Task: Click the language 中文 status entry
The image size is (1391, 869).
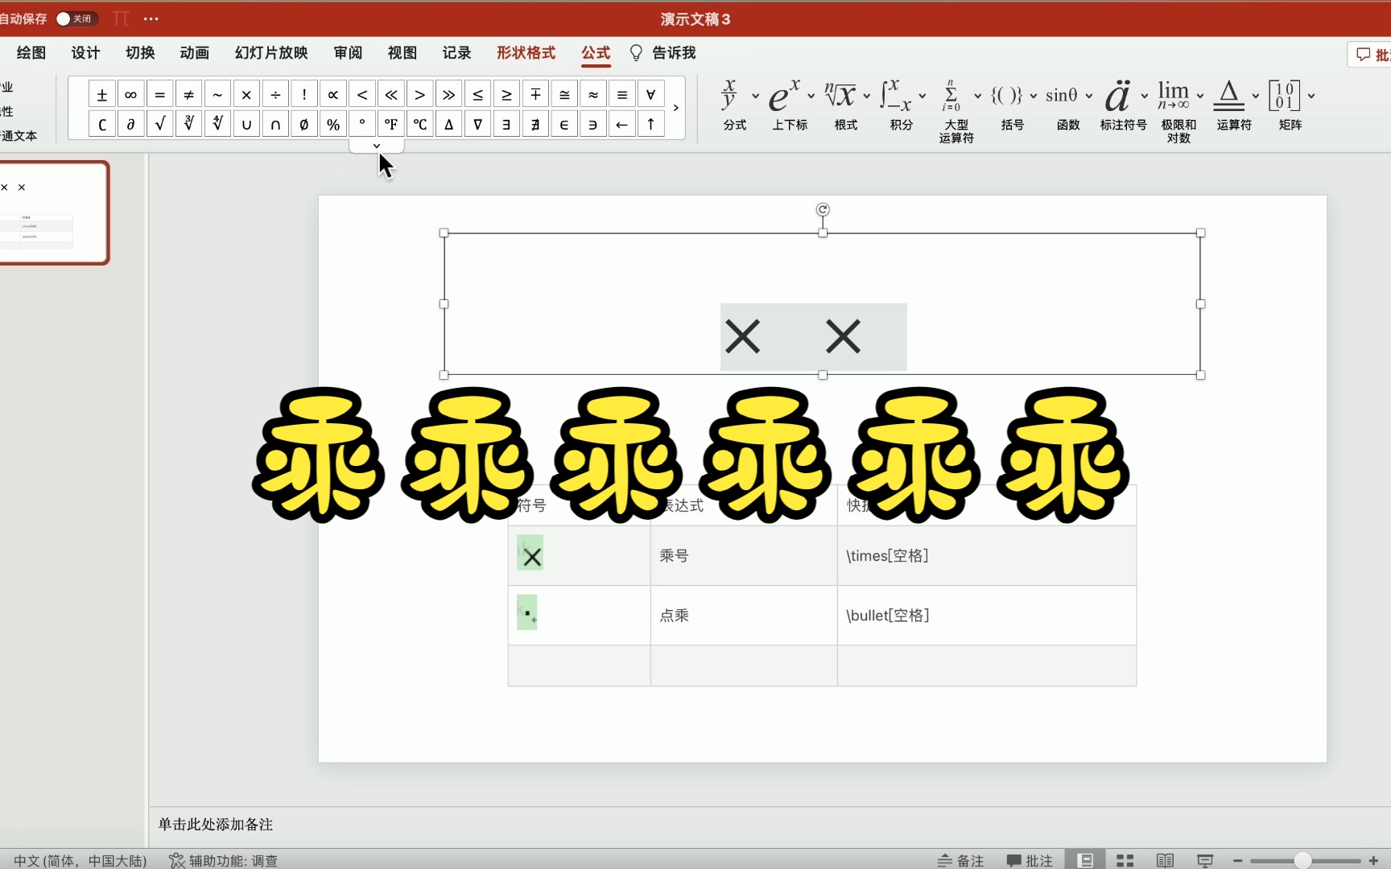Action: pyautogui.click(x=80, y=860)
